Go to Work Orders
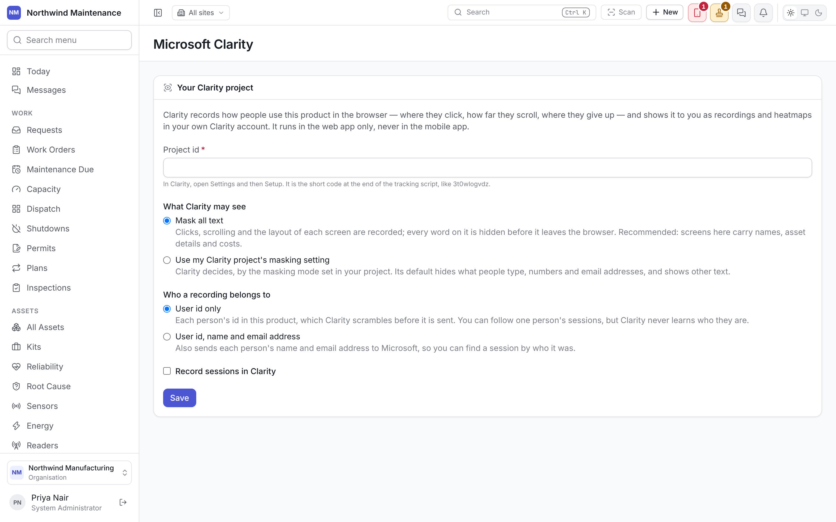 (69, 149)
